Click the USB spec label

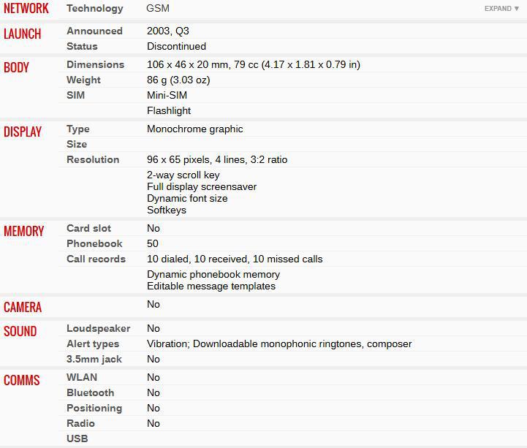point(77,439)
